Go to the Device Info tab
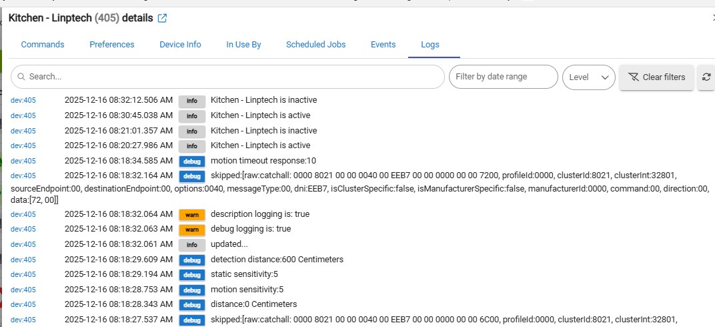The height and width of the screenshot is (327, 715). click(180, 45)
